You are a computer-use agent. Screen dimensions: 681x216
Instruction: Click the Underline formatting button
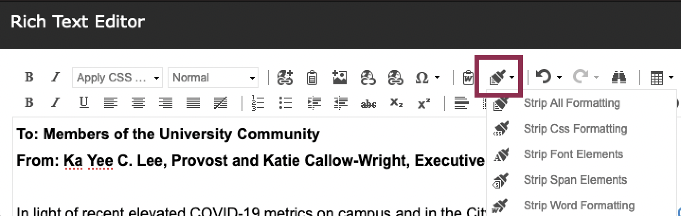[x=83, y=103]
